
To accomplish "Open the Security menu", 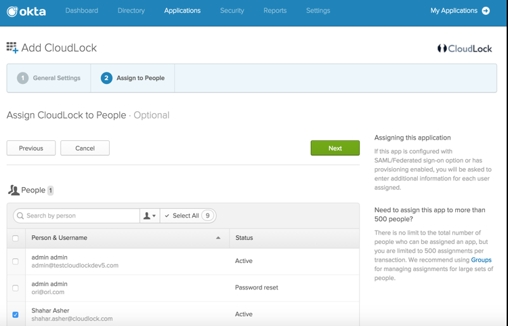I will pos(232,11).
